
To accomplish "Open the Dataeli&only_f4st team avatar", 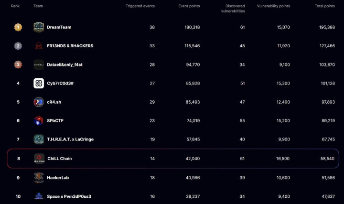I will pyautogui.click(x=39, y=64).
